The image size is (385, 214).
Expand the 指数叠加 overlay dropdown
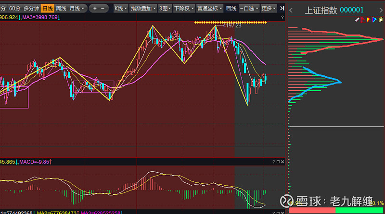[x=143, y=9]
